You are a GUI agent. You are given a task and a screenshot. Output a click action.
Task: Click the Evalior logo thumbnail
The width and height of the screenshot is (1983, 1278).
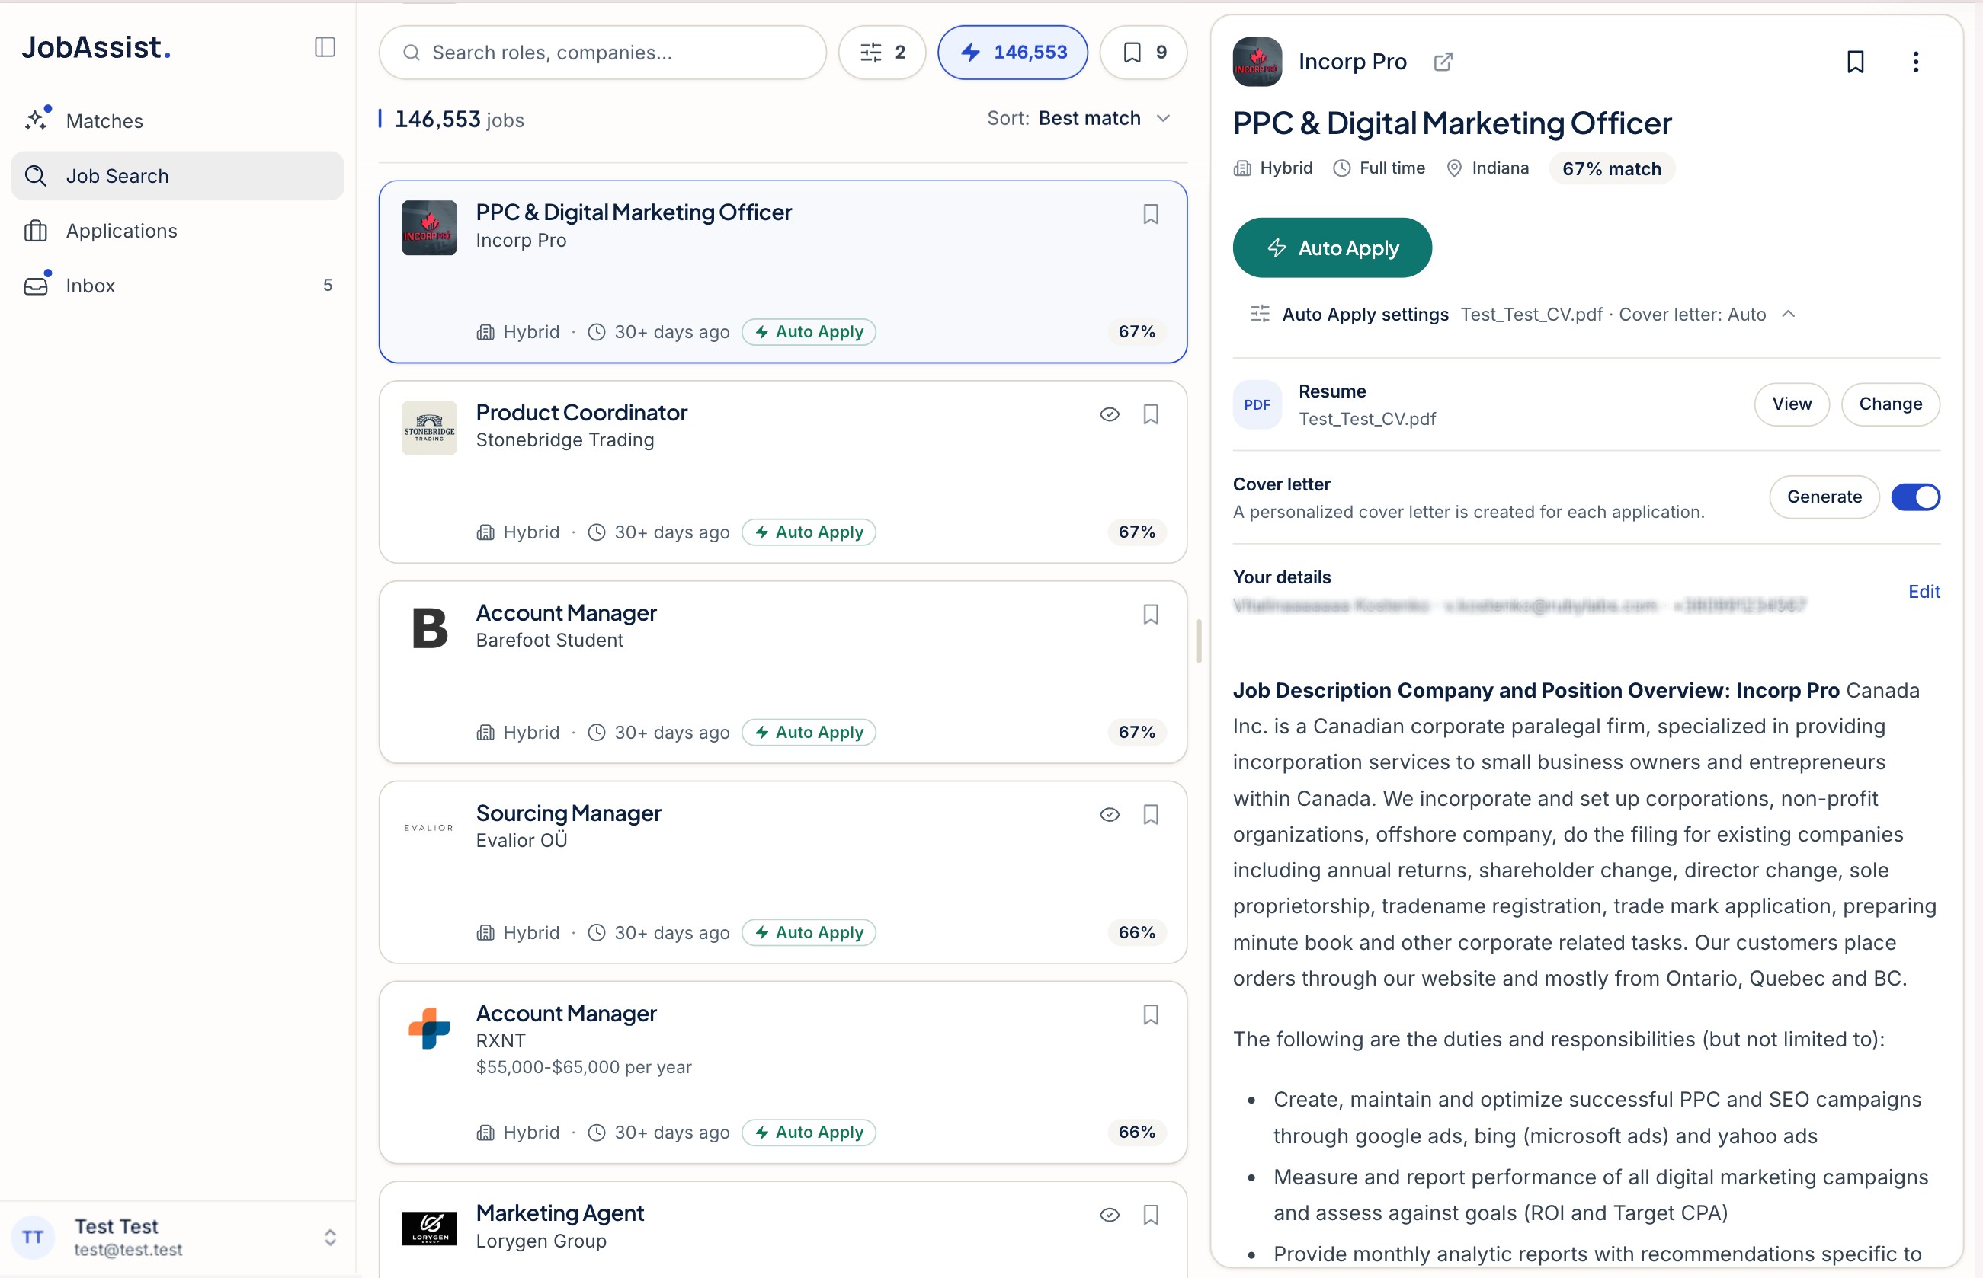pyautogui.click(x=429, y=828)
